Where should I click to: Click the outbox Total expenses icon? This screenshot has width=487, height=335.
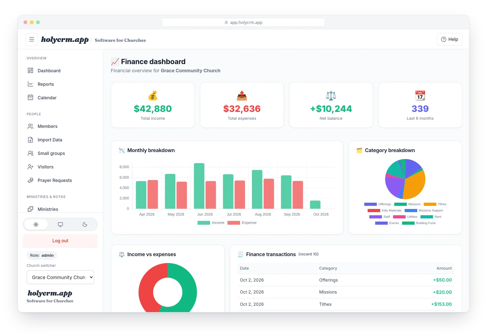[x=242, y=96]
